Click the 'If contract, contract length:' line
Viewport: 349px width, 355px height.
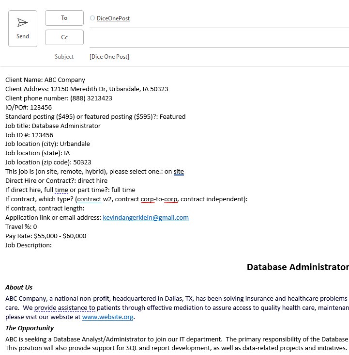click(x=45, y=208)
